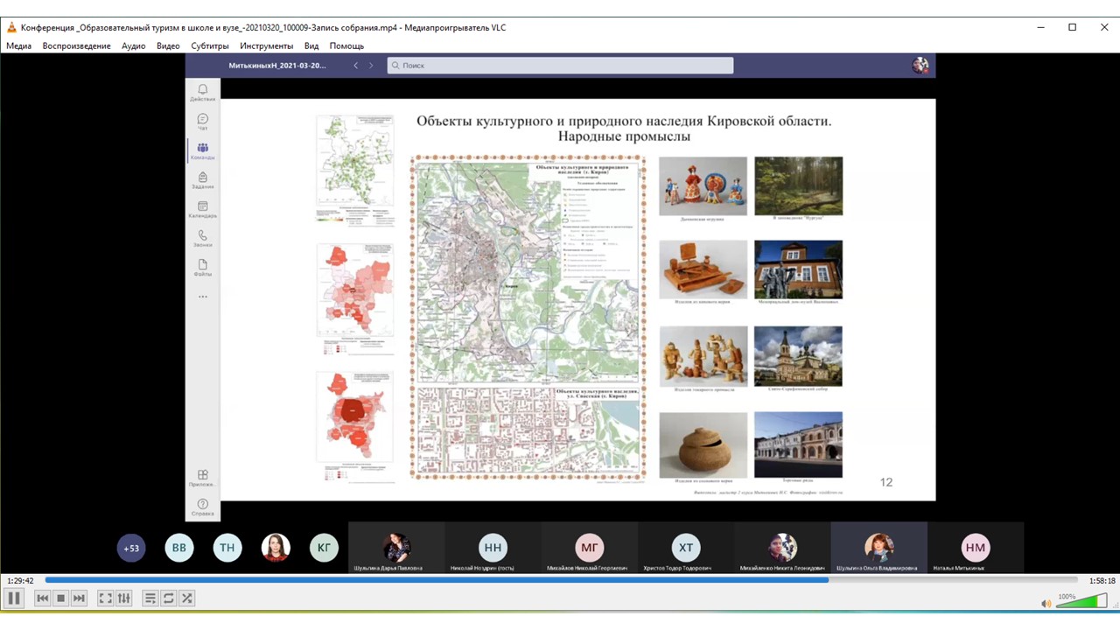Pause the video playback
1120x630 pixels.
[14, 598]
